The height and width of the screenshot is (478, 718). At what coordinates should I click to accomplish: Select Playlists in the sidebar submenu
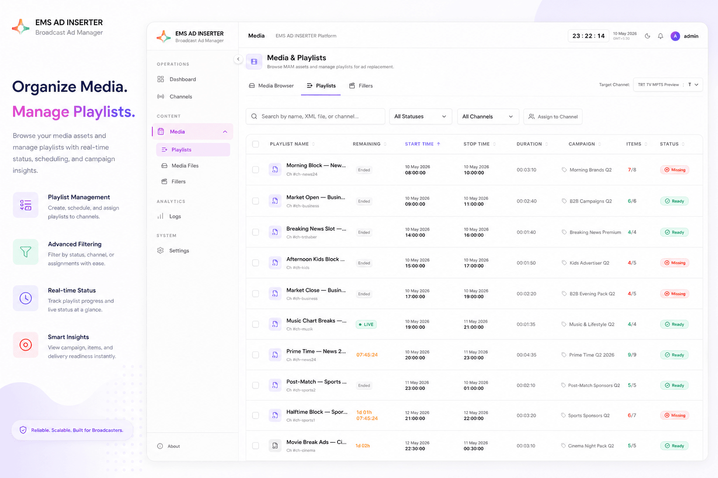click(x=193, y=150)
